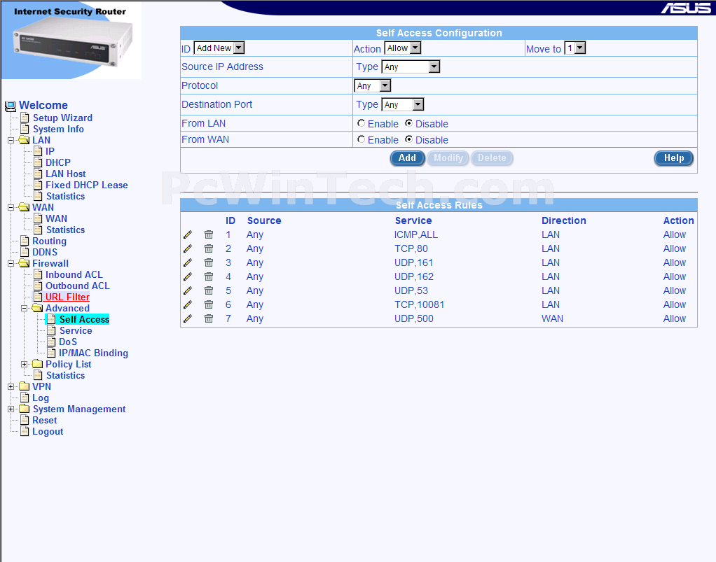This screenshot has height=562, width=716.
Task: Click the Log page icon
Action: 25,398
